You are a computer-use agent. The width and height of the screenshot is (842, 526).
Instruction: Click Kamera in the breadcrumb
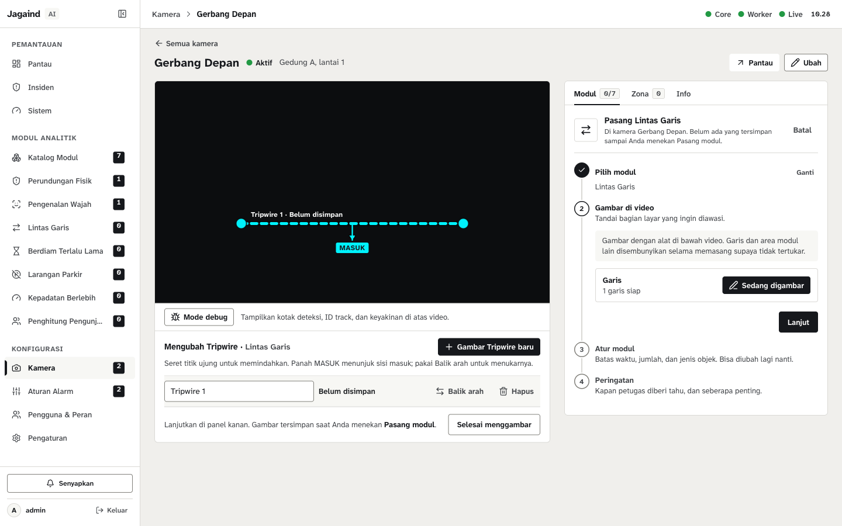[x=166, y=14]
